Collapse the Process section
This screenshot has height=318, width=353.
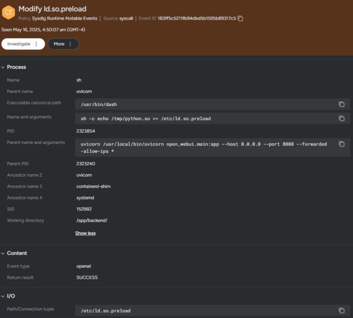(x=3, y=67)
